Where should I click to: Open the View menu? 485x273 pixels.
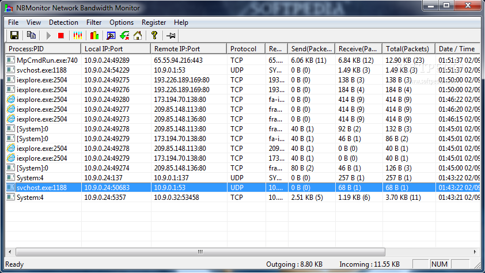point(33,22)
